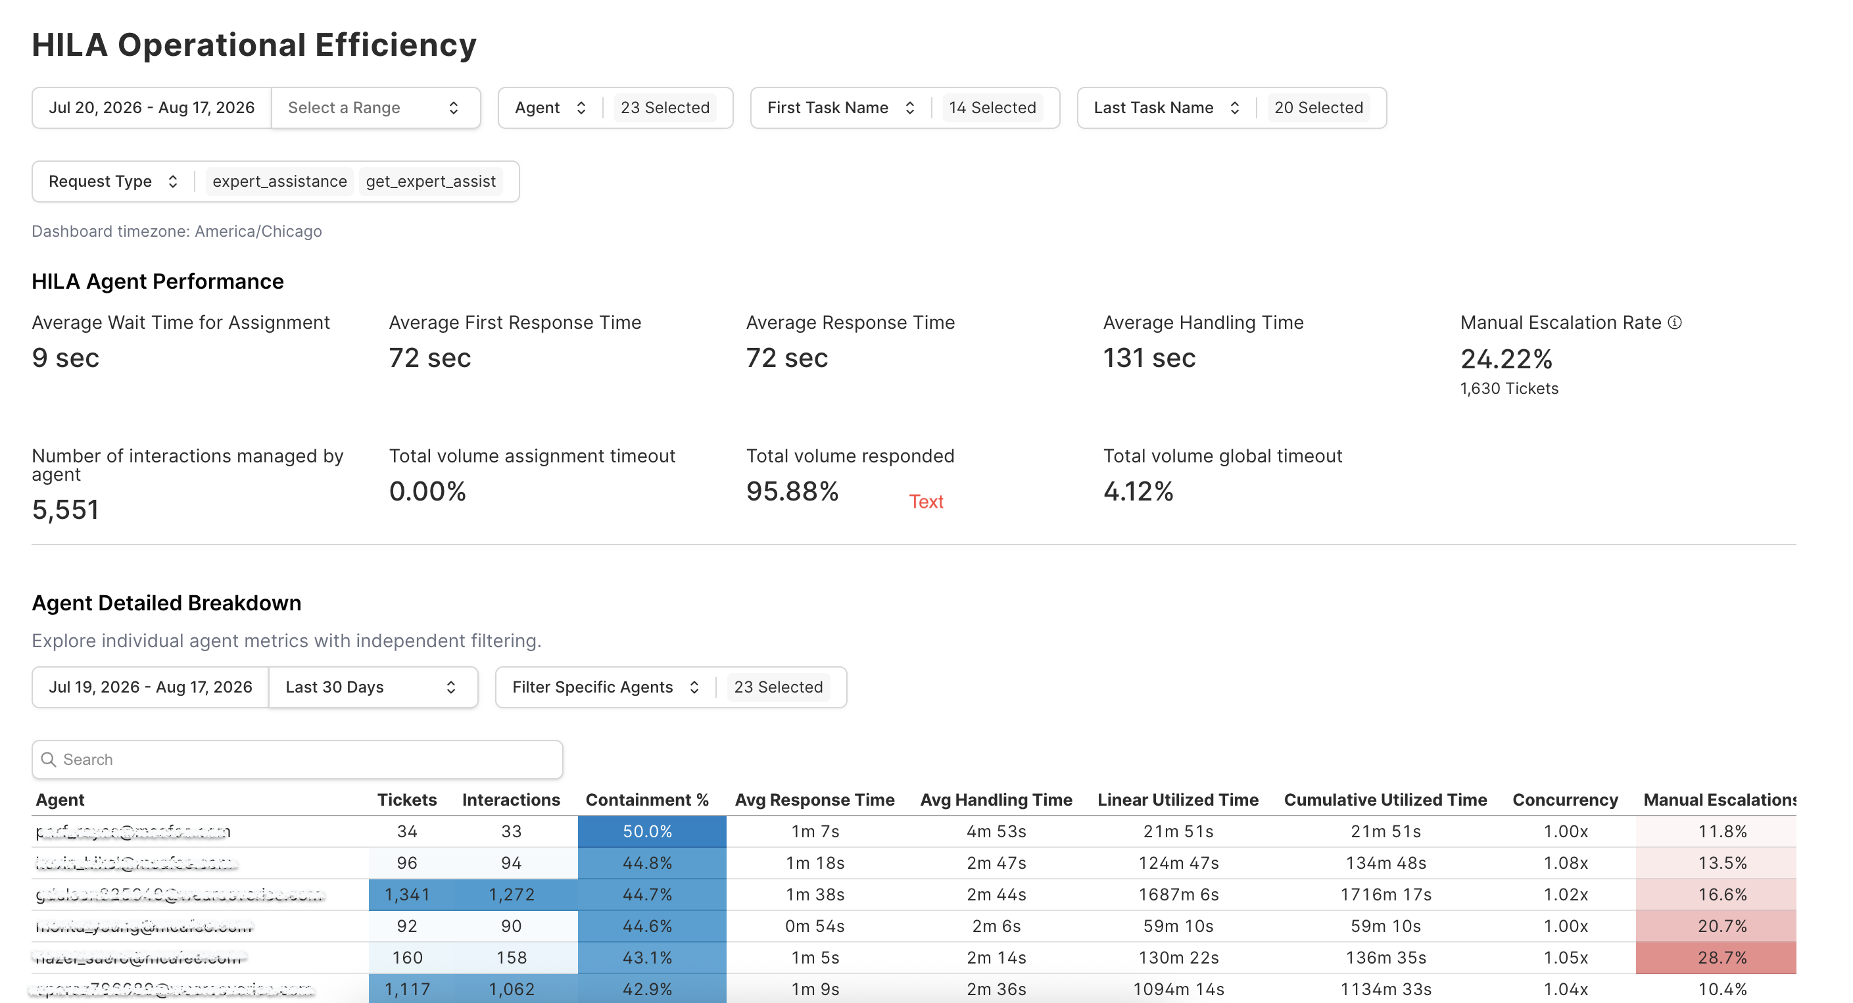
Task: Open the Request Type filter
Action: (112, 182)
